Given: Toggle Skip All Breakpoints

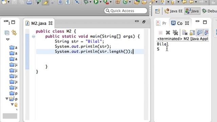Looking at the screenshot, I should [x=77, y=2].
